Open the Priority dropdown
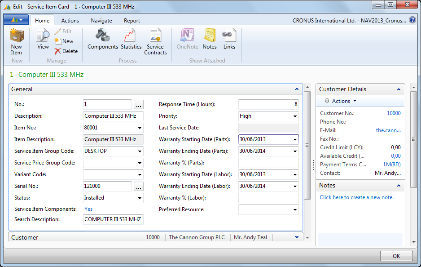 point(295,116)
